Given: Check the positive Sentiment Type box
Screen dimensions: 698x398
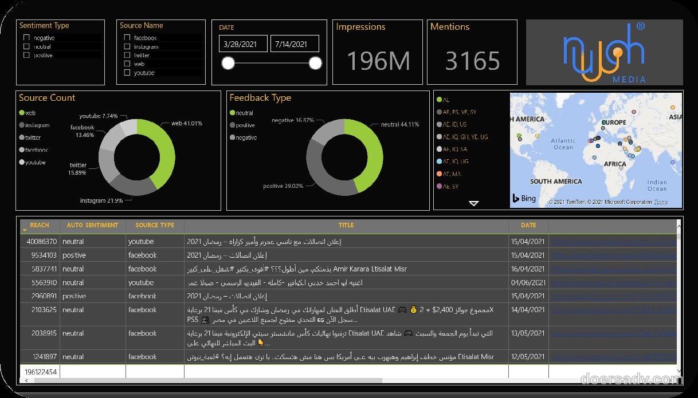Looking at the screenshot, I should [26, 56].
